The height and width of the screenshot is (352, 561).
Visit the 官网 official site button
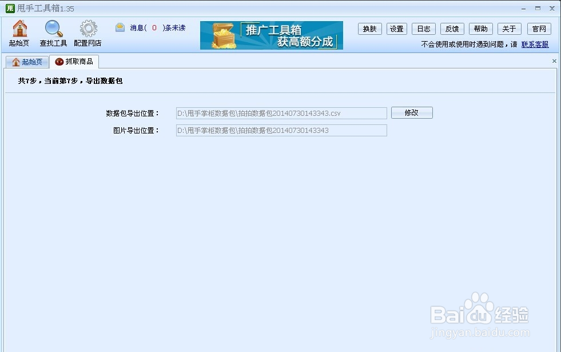click(x=539, y=29)
